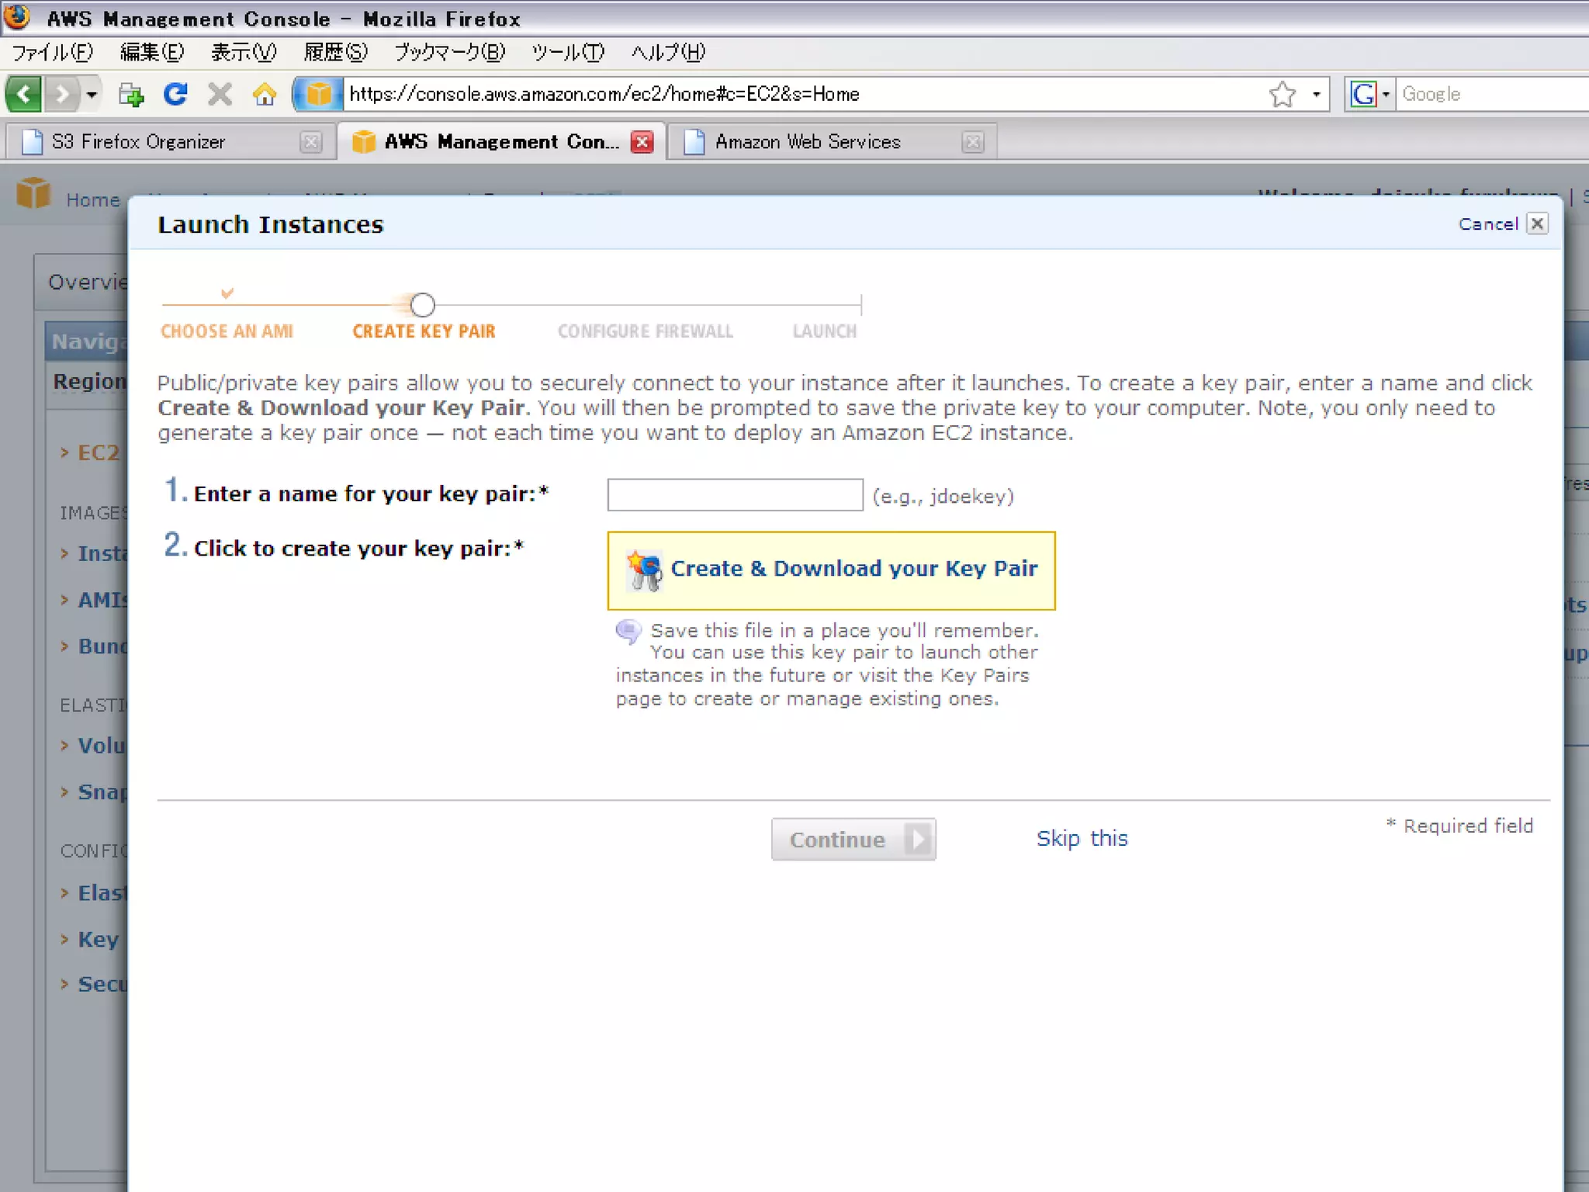Go back with the Firefox back arrow
Viewport: 1589px width, 1192px height.
23,94
